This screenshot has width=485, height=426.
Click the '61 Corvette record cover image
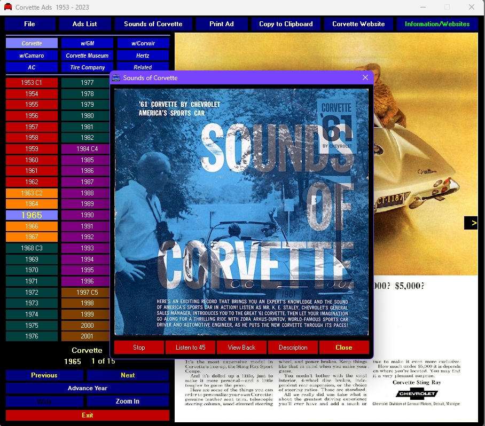[x=241, y=212]
